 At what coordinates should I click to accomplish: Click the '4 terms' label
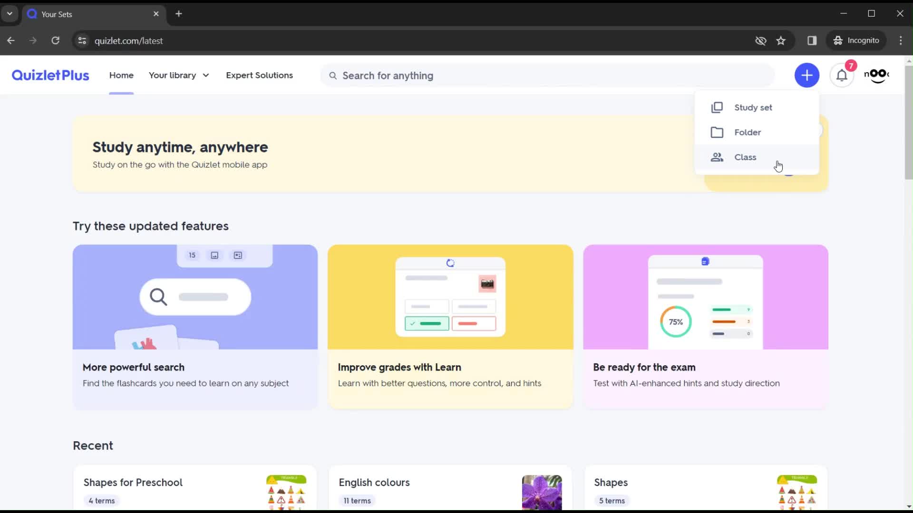point(102,501)
